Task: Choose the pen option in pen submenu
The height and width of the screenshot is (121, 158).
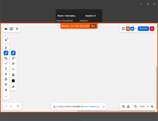Action: tap(13, 53)
